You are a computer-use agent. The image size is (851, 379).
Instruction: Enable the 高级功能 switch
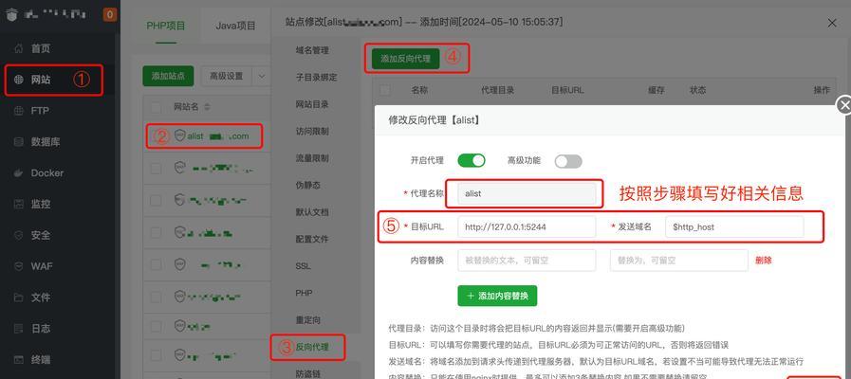[567, 161]
